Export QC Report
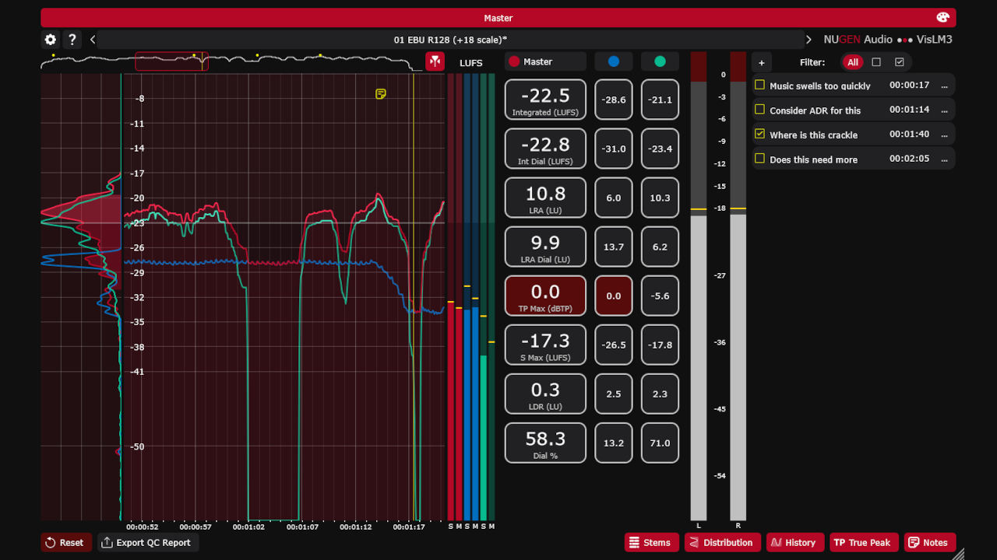Image resolution: width=997 pixels, height=560 pixels. 148,542
